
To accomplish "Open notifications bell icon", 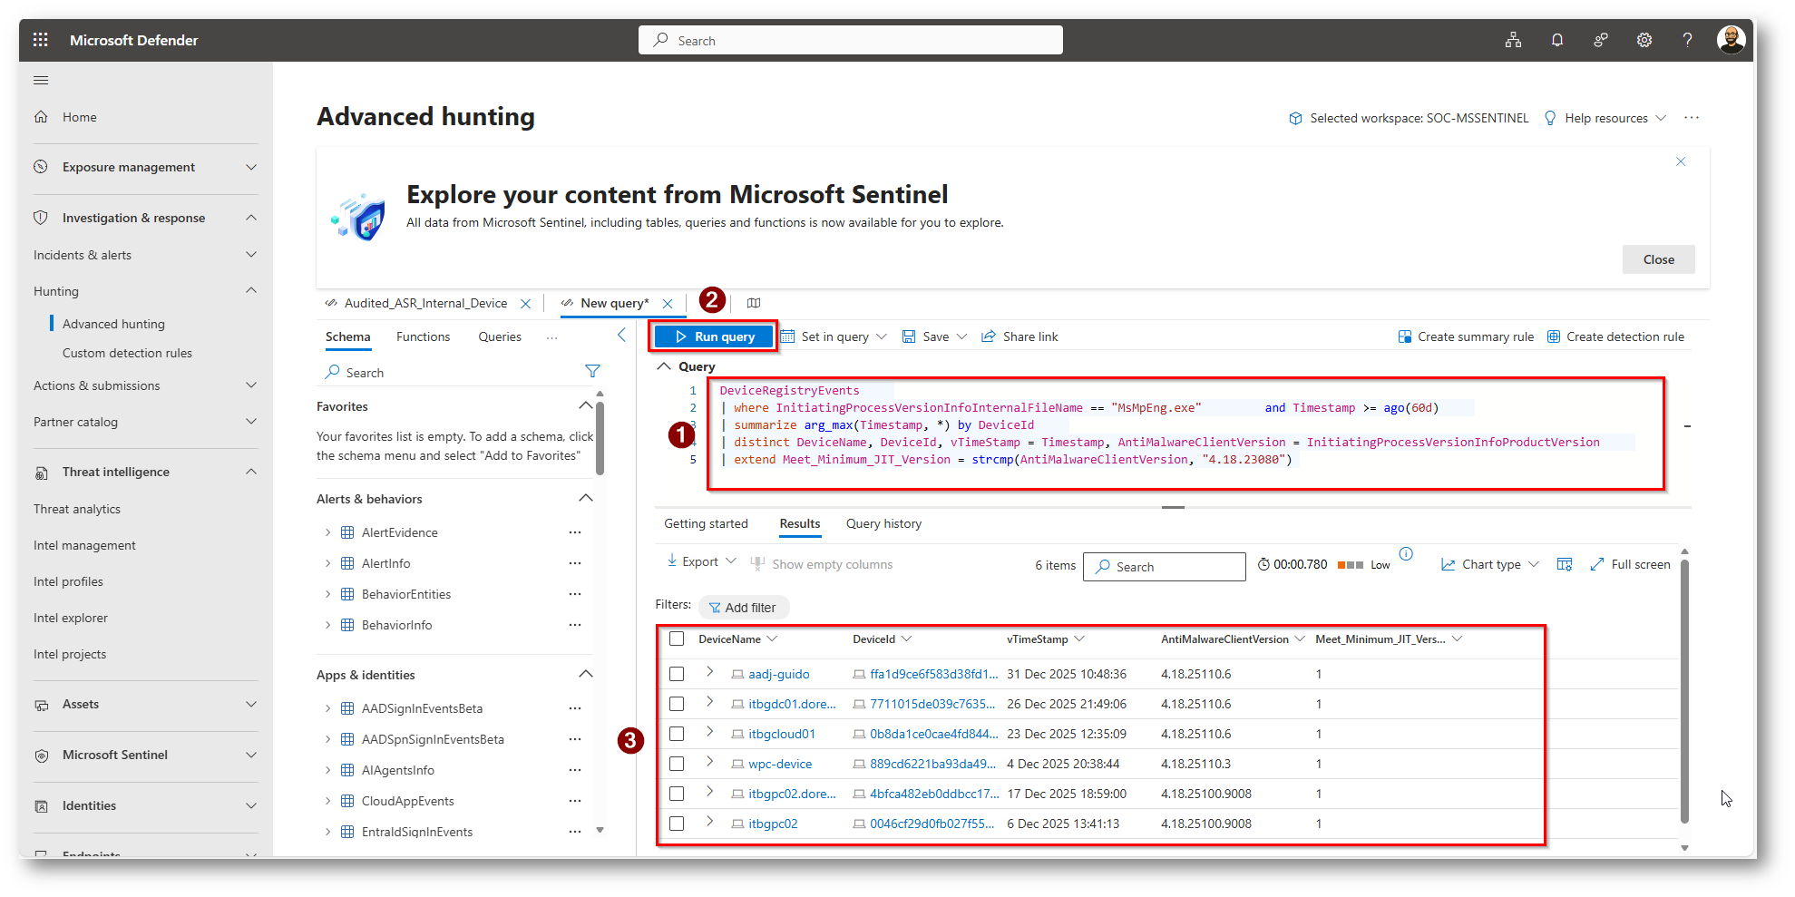I will click(1556, 40).
